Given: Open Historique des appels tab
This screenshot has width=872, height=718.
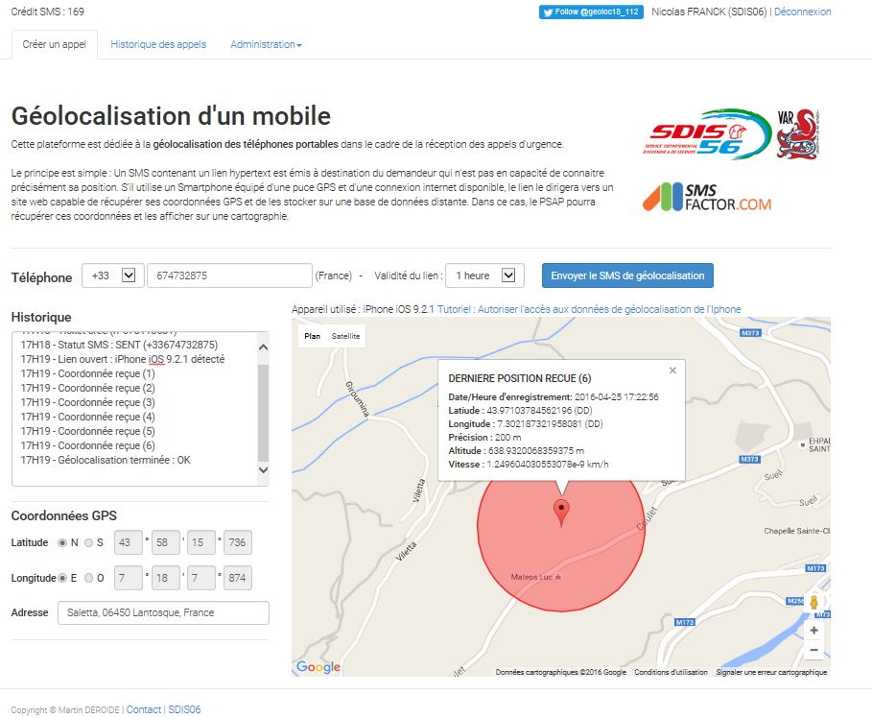Looking at the screenshot, I should tap(158, 44).
